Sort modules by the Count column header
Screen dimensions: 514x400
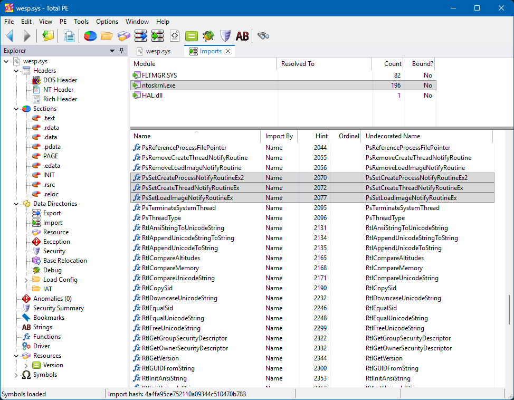[x=387, y=64]
